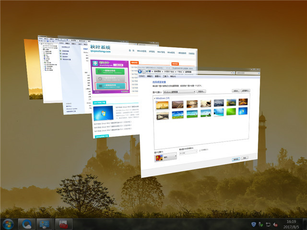Select the yellow flower field wallpaper thumbnail
Viewport: 307px width, 230px height.
click(x=177, y=115)
